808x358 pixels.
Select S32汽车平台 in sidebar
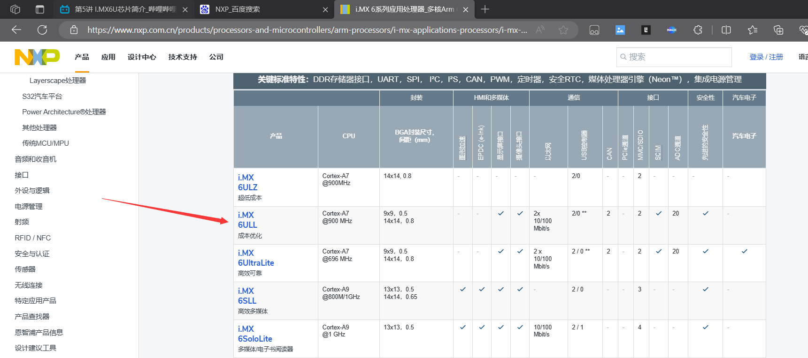(x=42, y=96)
